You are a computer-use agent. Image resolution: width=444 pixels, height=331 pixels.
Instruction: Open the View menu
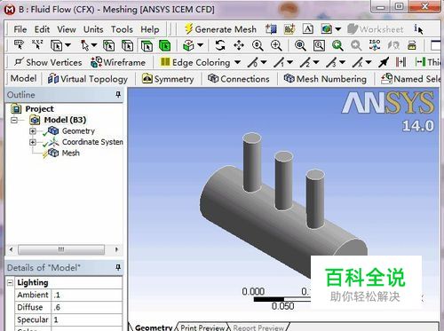tap(67, 29)
